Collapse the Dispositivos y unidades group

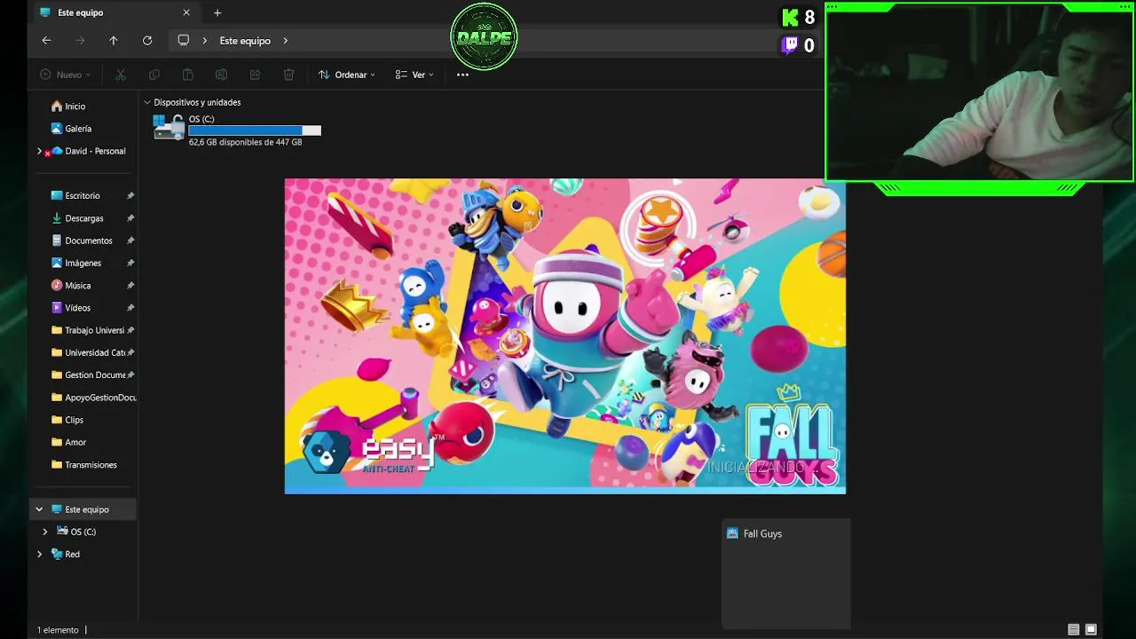point(147,102)
